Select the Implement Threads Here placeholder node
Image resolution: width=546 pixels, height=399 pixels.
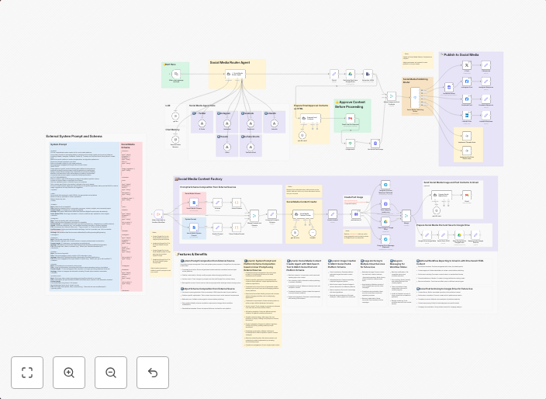pyautogui.click(x=467, y=136)
